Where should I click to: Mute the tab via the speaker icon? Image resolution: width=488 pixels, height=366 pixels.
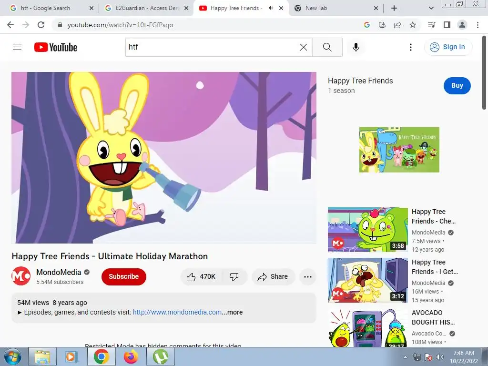271,8
